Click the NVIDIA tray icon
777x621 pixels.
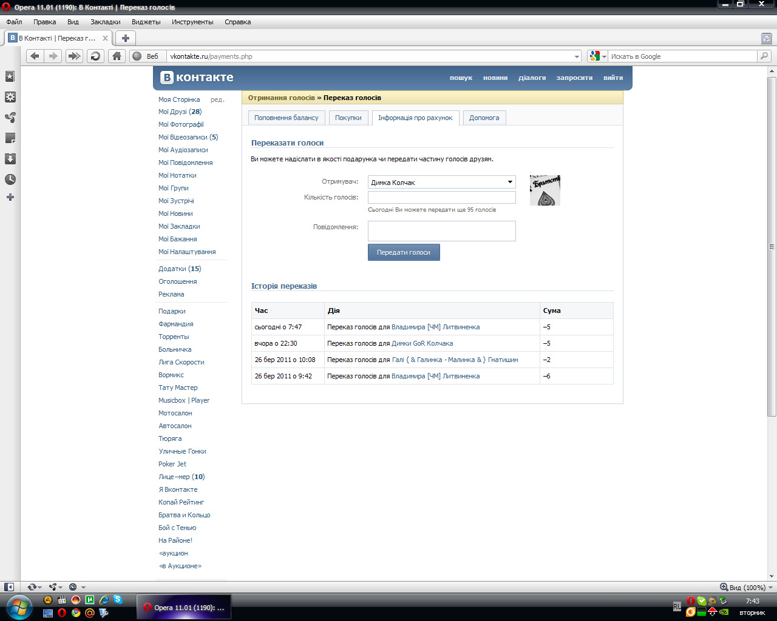(x=723, y=612)
